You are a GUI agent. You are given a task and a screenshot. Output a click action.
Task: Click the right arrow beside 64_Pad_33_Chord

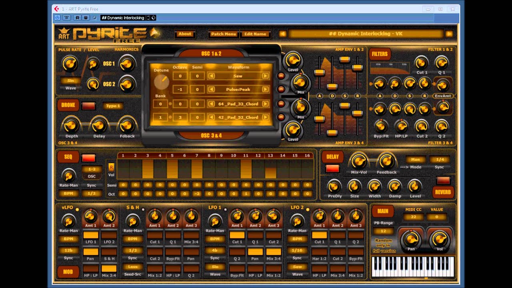265,104
